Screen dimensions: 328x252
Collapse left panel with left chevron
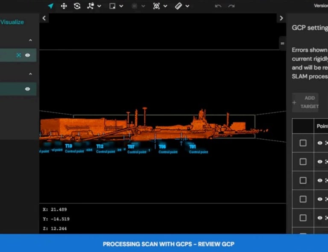pos(44,18)
